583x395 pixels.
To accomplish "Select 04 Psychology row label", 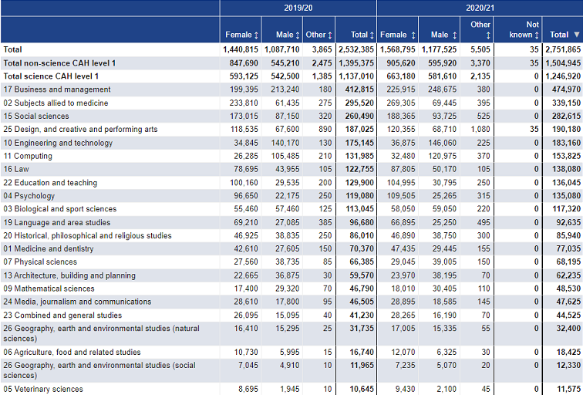I will (29, 196).
